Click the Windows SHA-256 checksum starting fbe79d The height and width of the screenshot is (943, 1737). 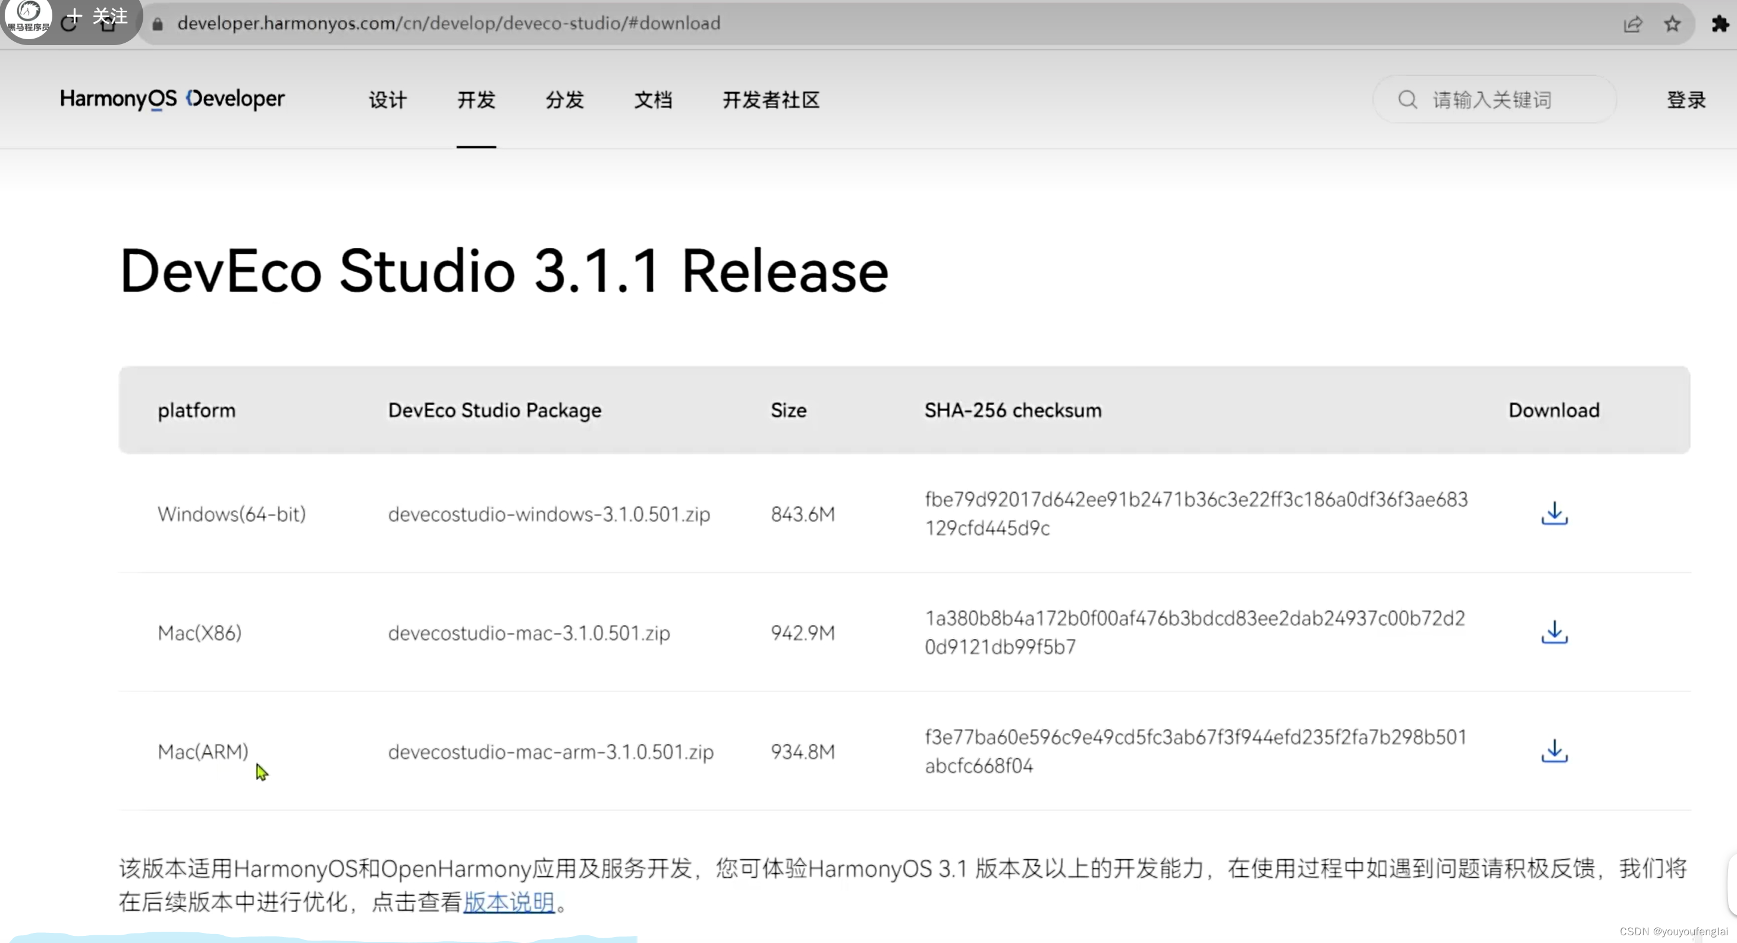(x=1195, y=513)
